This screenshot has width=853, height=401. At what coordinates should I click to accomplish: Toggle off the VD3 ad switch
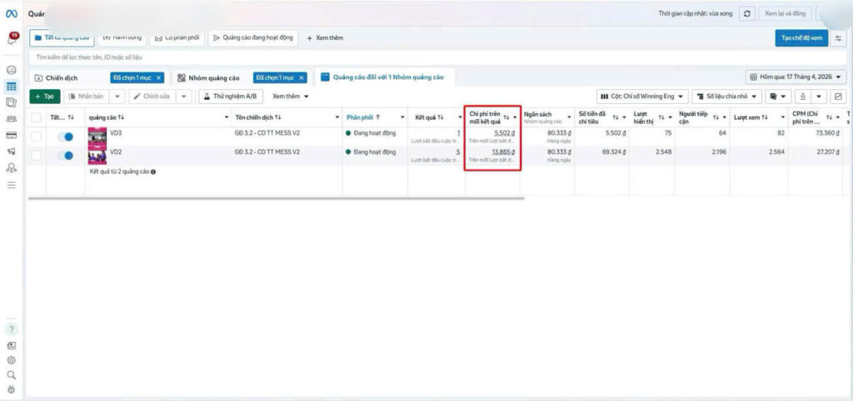click(65, 136)
